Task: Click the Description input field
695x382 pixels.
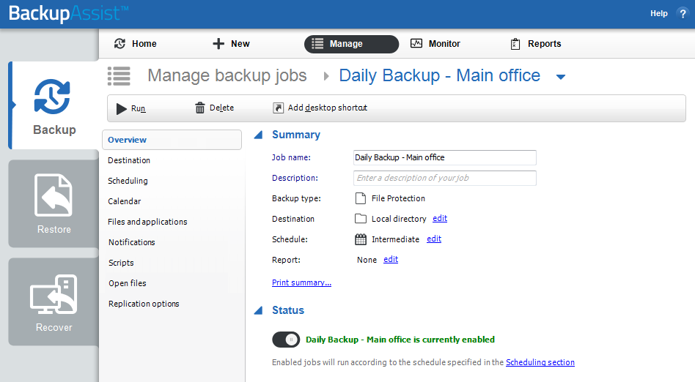Action: tap(444, 178)
